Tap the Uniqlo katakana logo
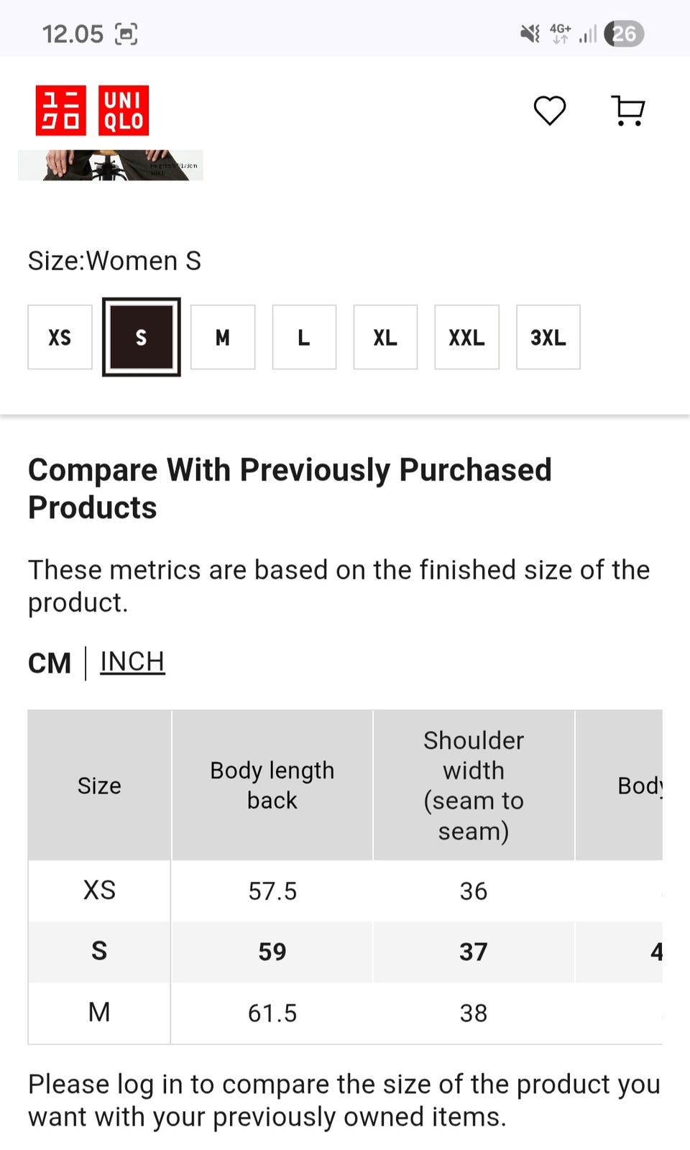The height and width of the screenshot is (1150, 690). click(x=61, y=111)
